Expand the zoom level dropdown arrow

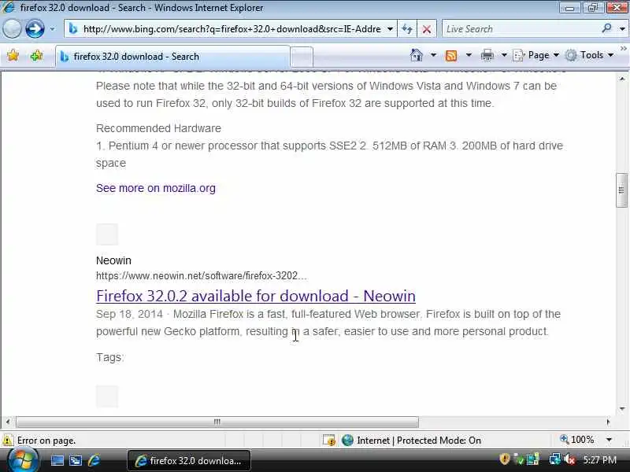pos(609,440)
